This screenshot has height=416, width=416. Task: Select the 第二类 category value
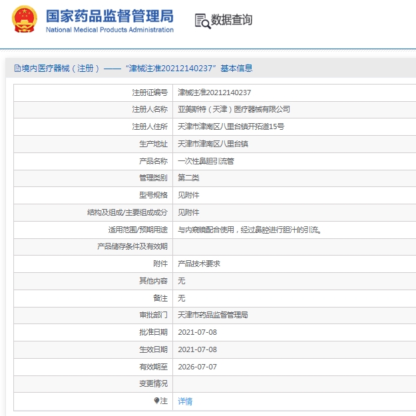point(188,178)
